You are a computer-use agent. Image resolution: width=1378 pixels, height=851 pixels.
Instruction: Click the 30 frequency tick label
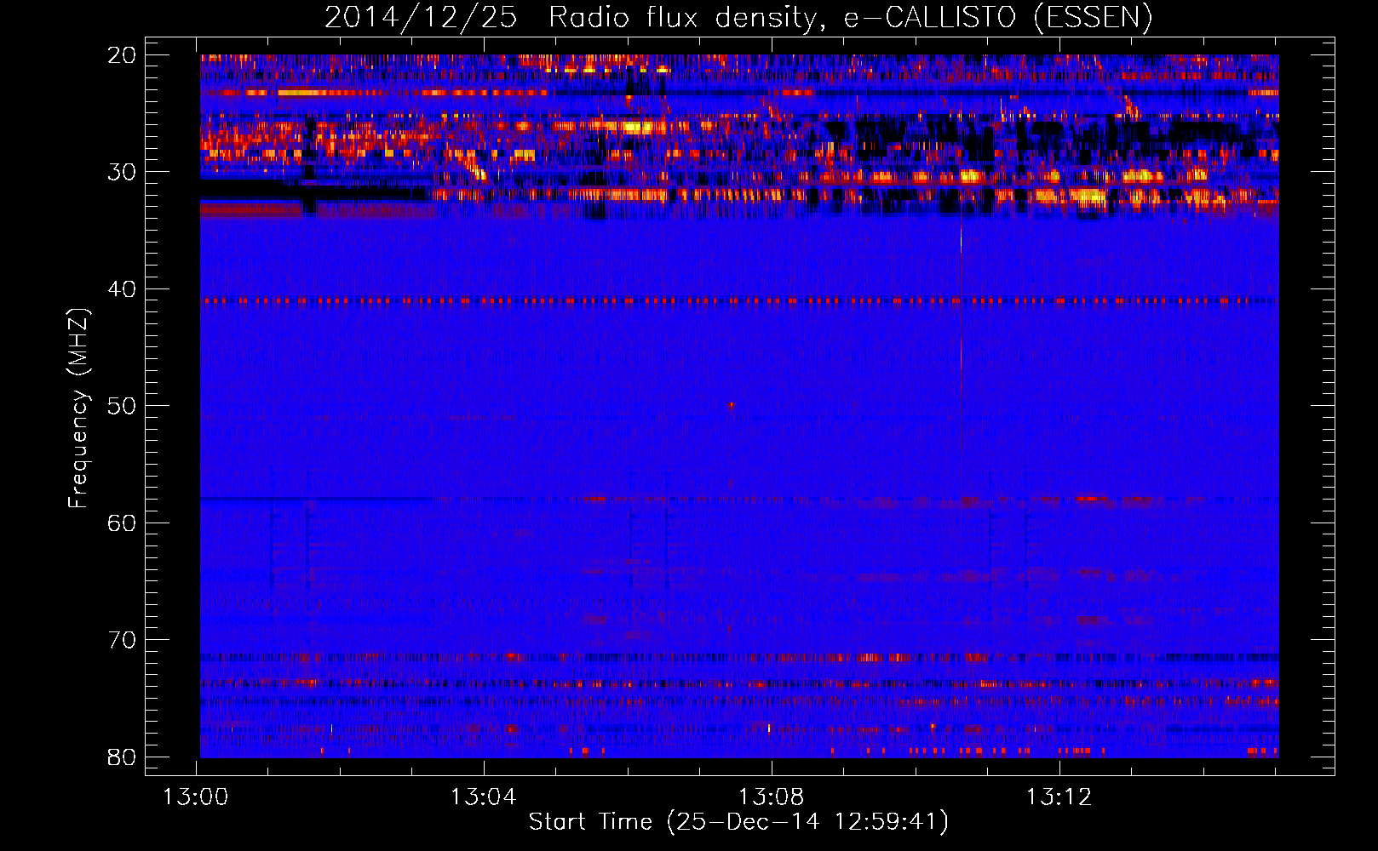click(123, 172)
